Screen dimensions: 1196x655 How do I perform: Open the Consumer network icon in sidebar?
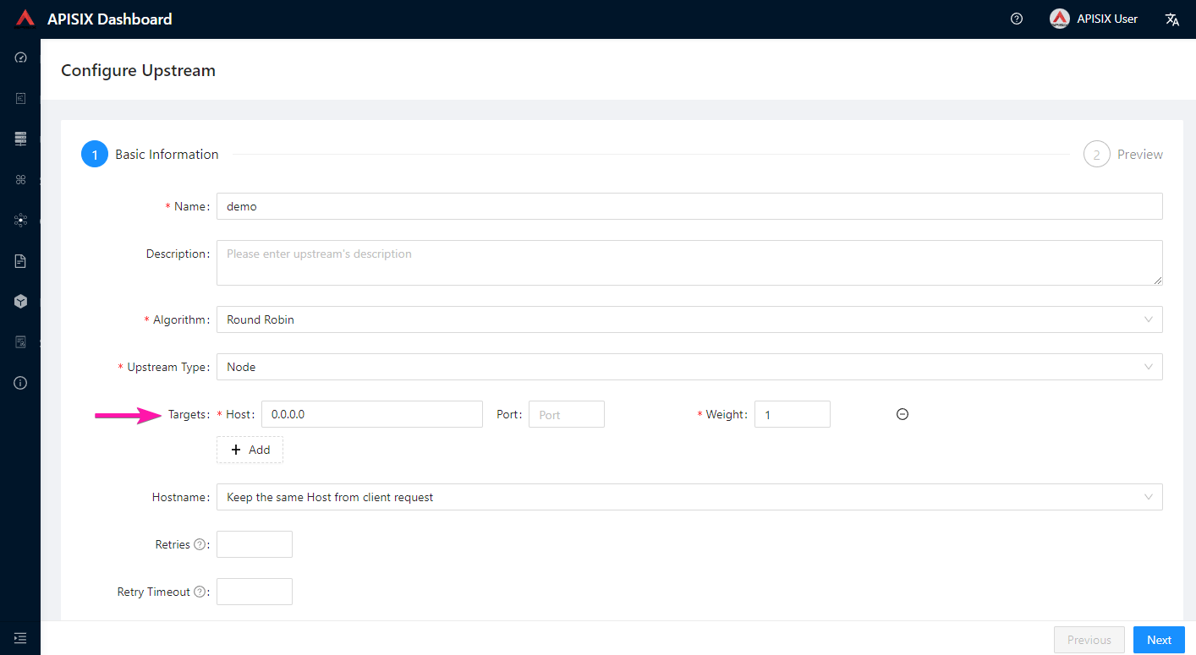click(21, 220)
